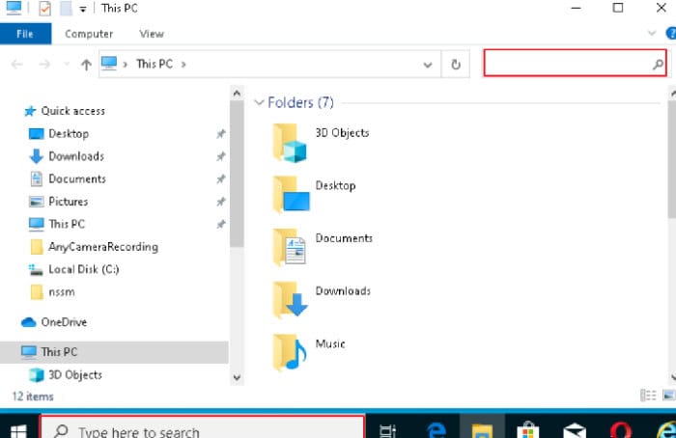Open Mail app from taskbar
676x438 pixels.
point(575,430)
